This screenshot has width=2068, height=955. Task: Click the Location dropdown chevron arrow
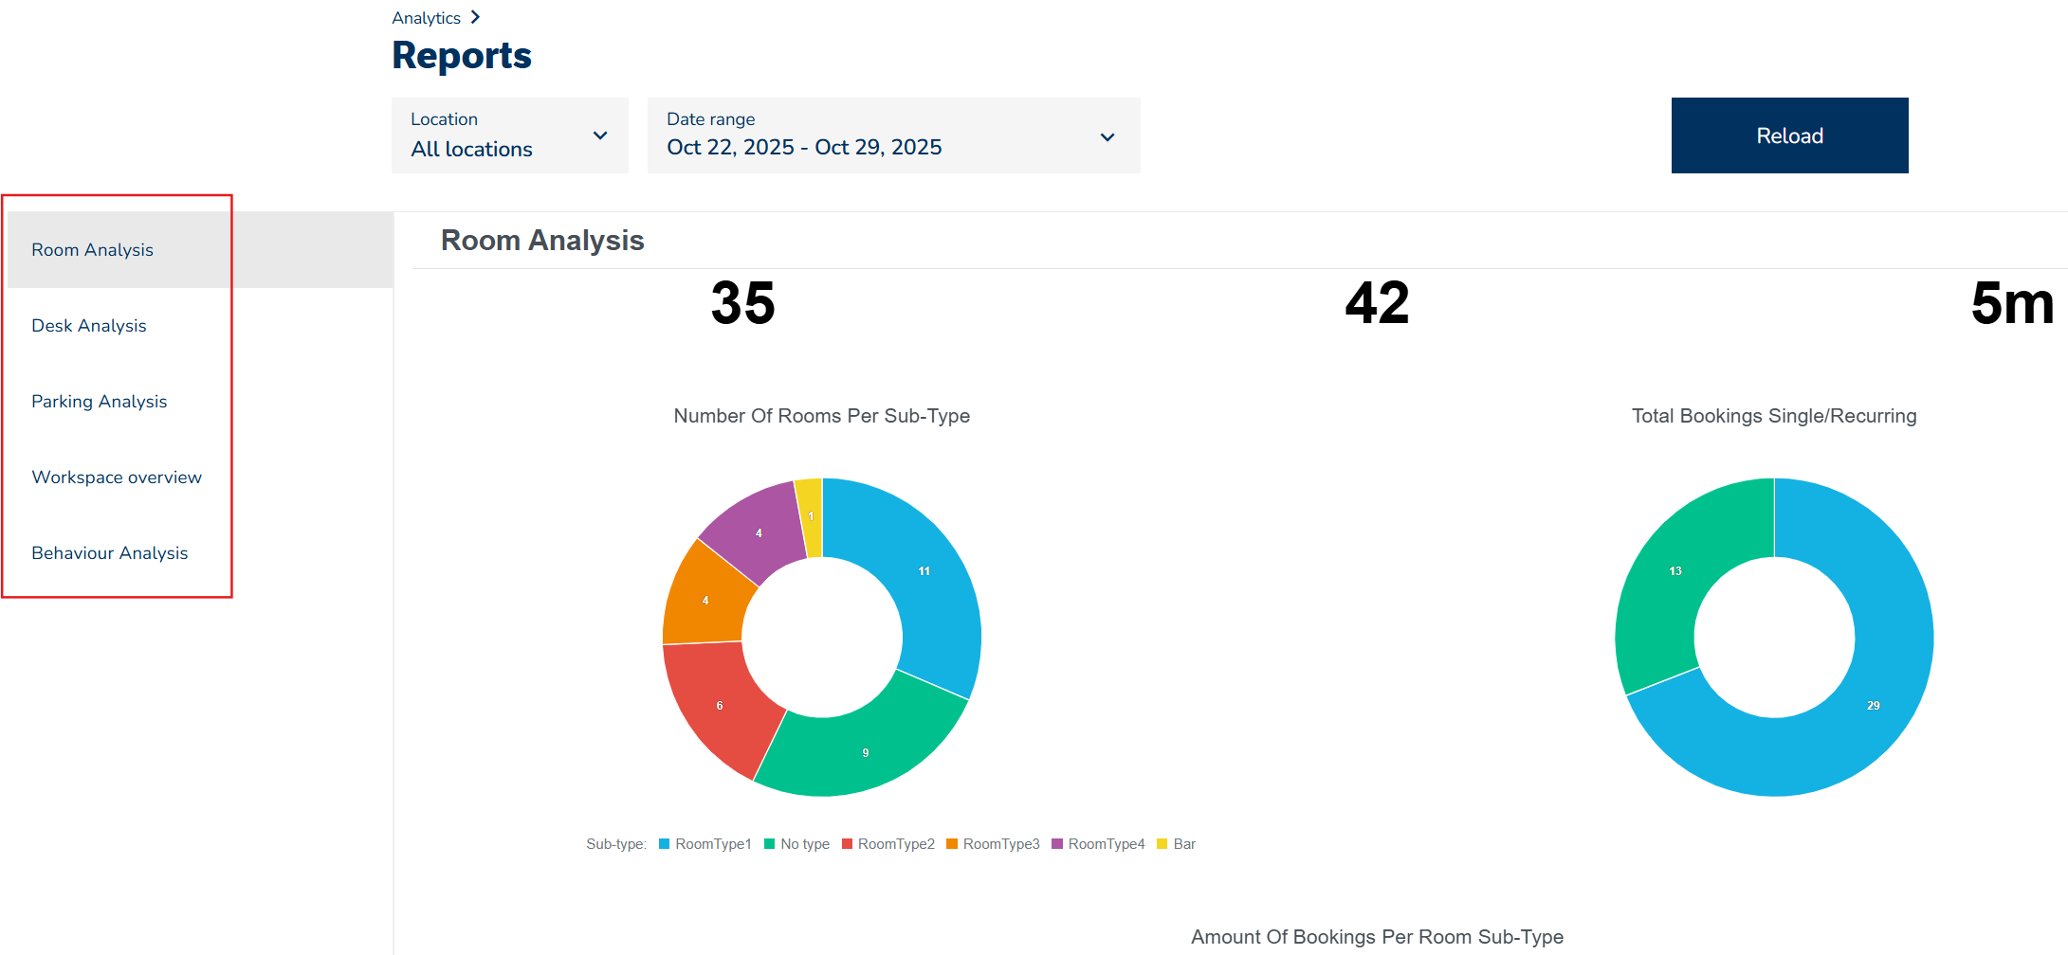599,135
